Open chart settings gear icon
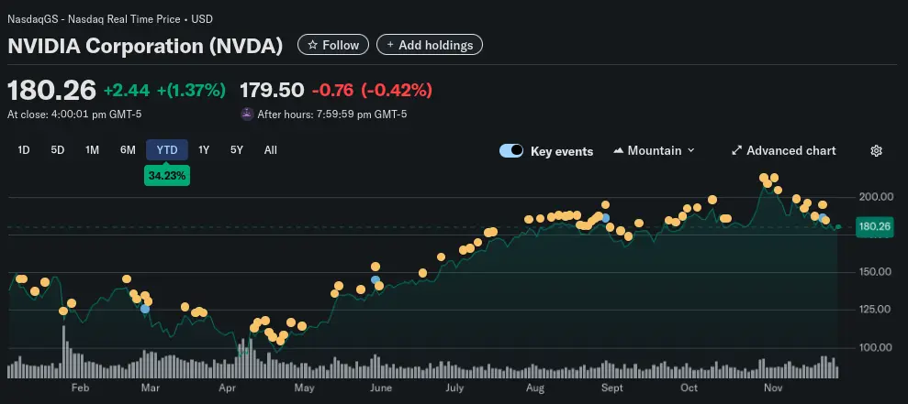908x404 pixels. point(876,151)
